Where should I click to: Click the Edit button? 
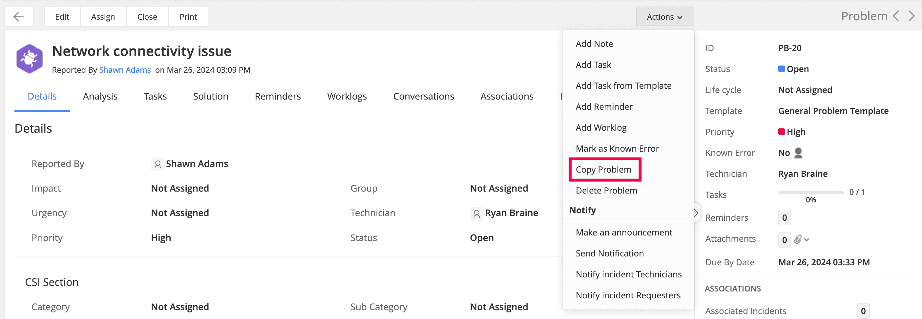coord(62,17)
